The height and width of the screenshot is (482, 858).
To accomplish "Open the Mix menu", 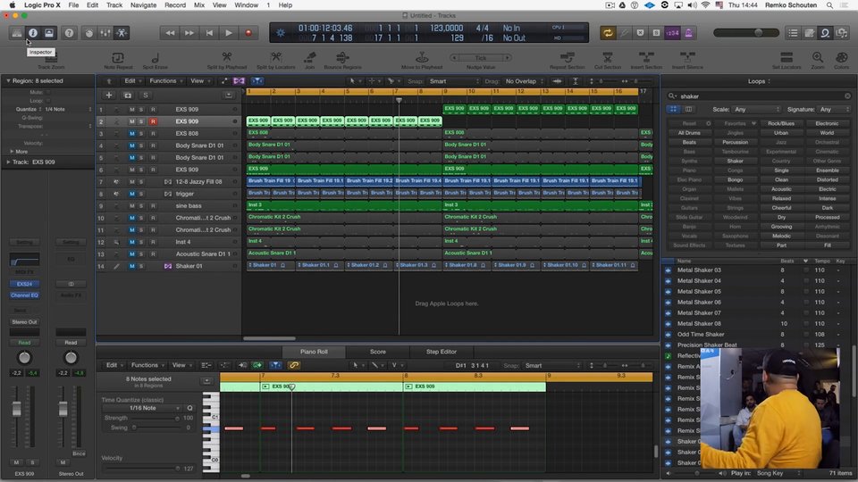I will tap(199, 5).
